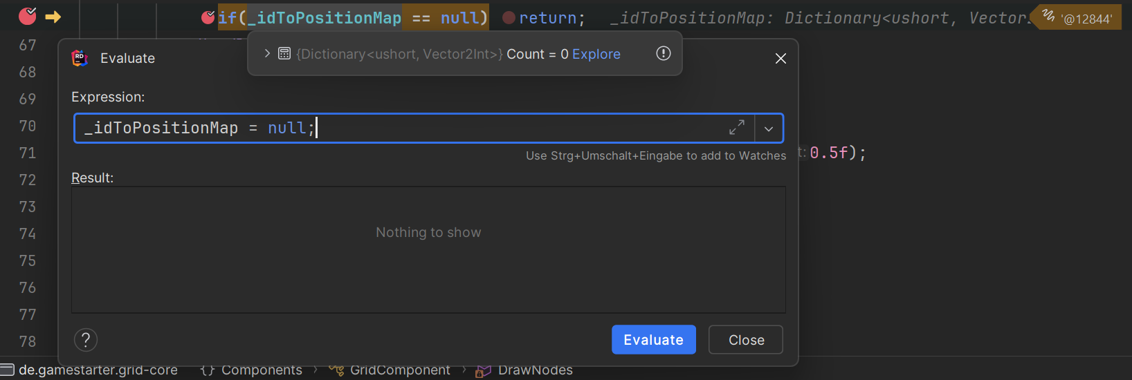Image resolution: width=1132 pixels, height=380 pixels.
Task: Open help with the question mark button
Action: [86, 339]
